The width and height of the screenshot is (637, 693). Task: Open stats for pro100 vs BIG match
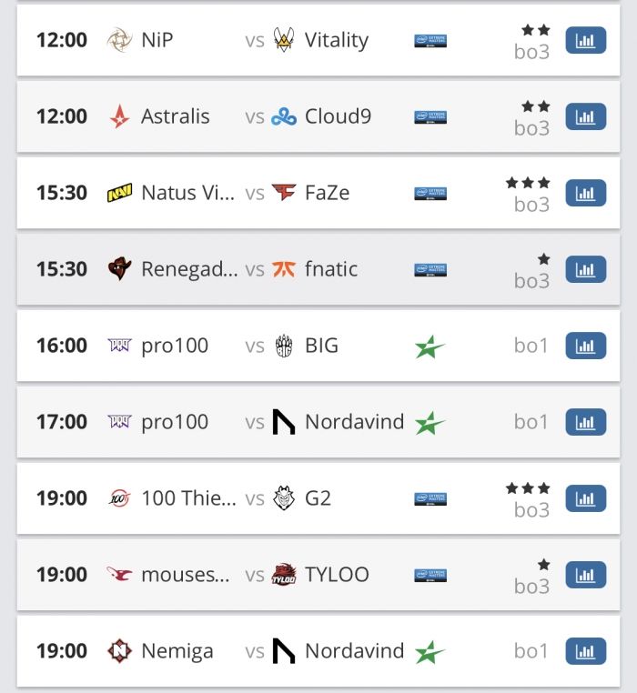pyautogui.click(x=585, y=346)
